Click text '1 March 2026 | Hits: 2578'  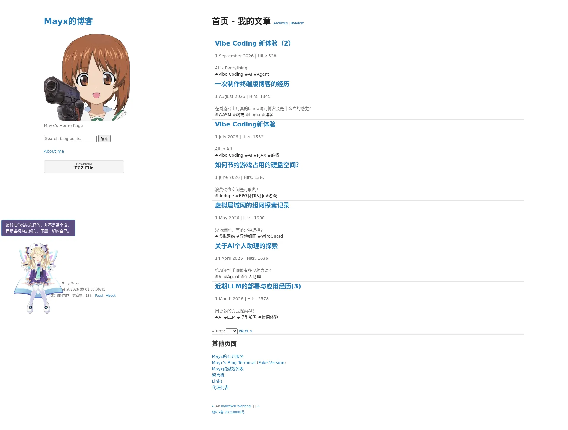pyautogui.click(x=242, y=299)
